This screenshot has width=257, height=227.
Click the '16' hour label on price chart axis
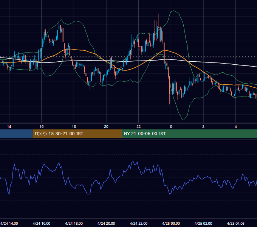pyautogui.click(x=42, y=126)
